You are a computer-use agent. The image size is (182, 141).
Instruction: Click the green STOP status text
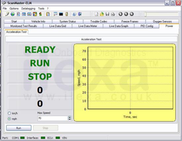click(40, 77)
